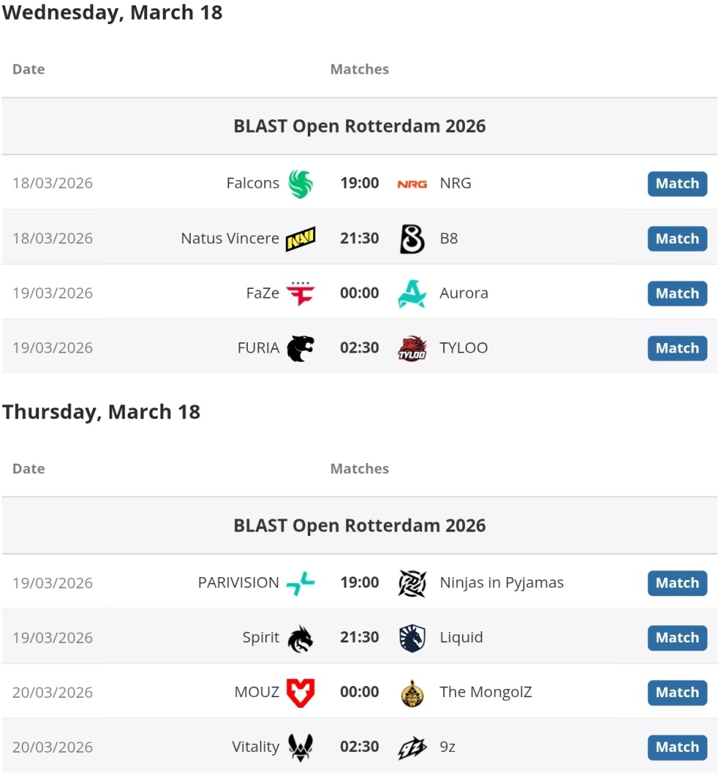The height and width of the screenshot is (776, 721).
Task: Click the Spirit dragon logo
Action: pyautogui.click(x=300, y=638)
